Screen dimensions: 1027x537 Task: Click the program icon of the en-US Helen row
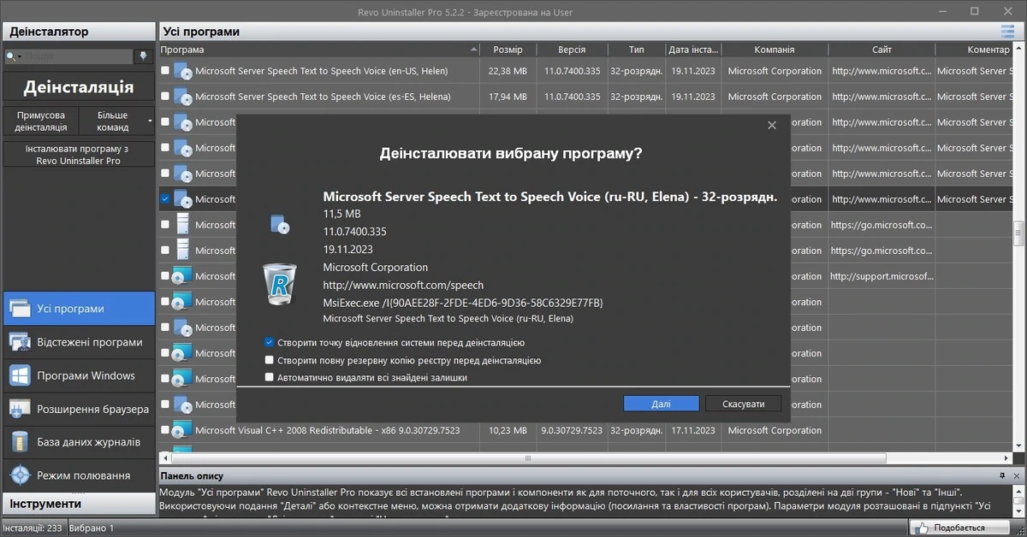(183, 71)
